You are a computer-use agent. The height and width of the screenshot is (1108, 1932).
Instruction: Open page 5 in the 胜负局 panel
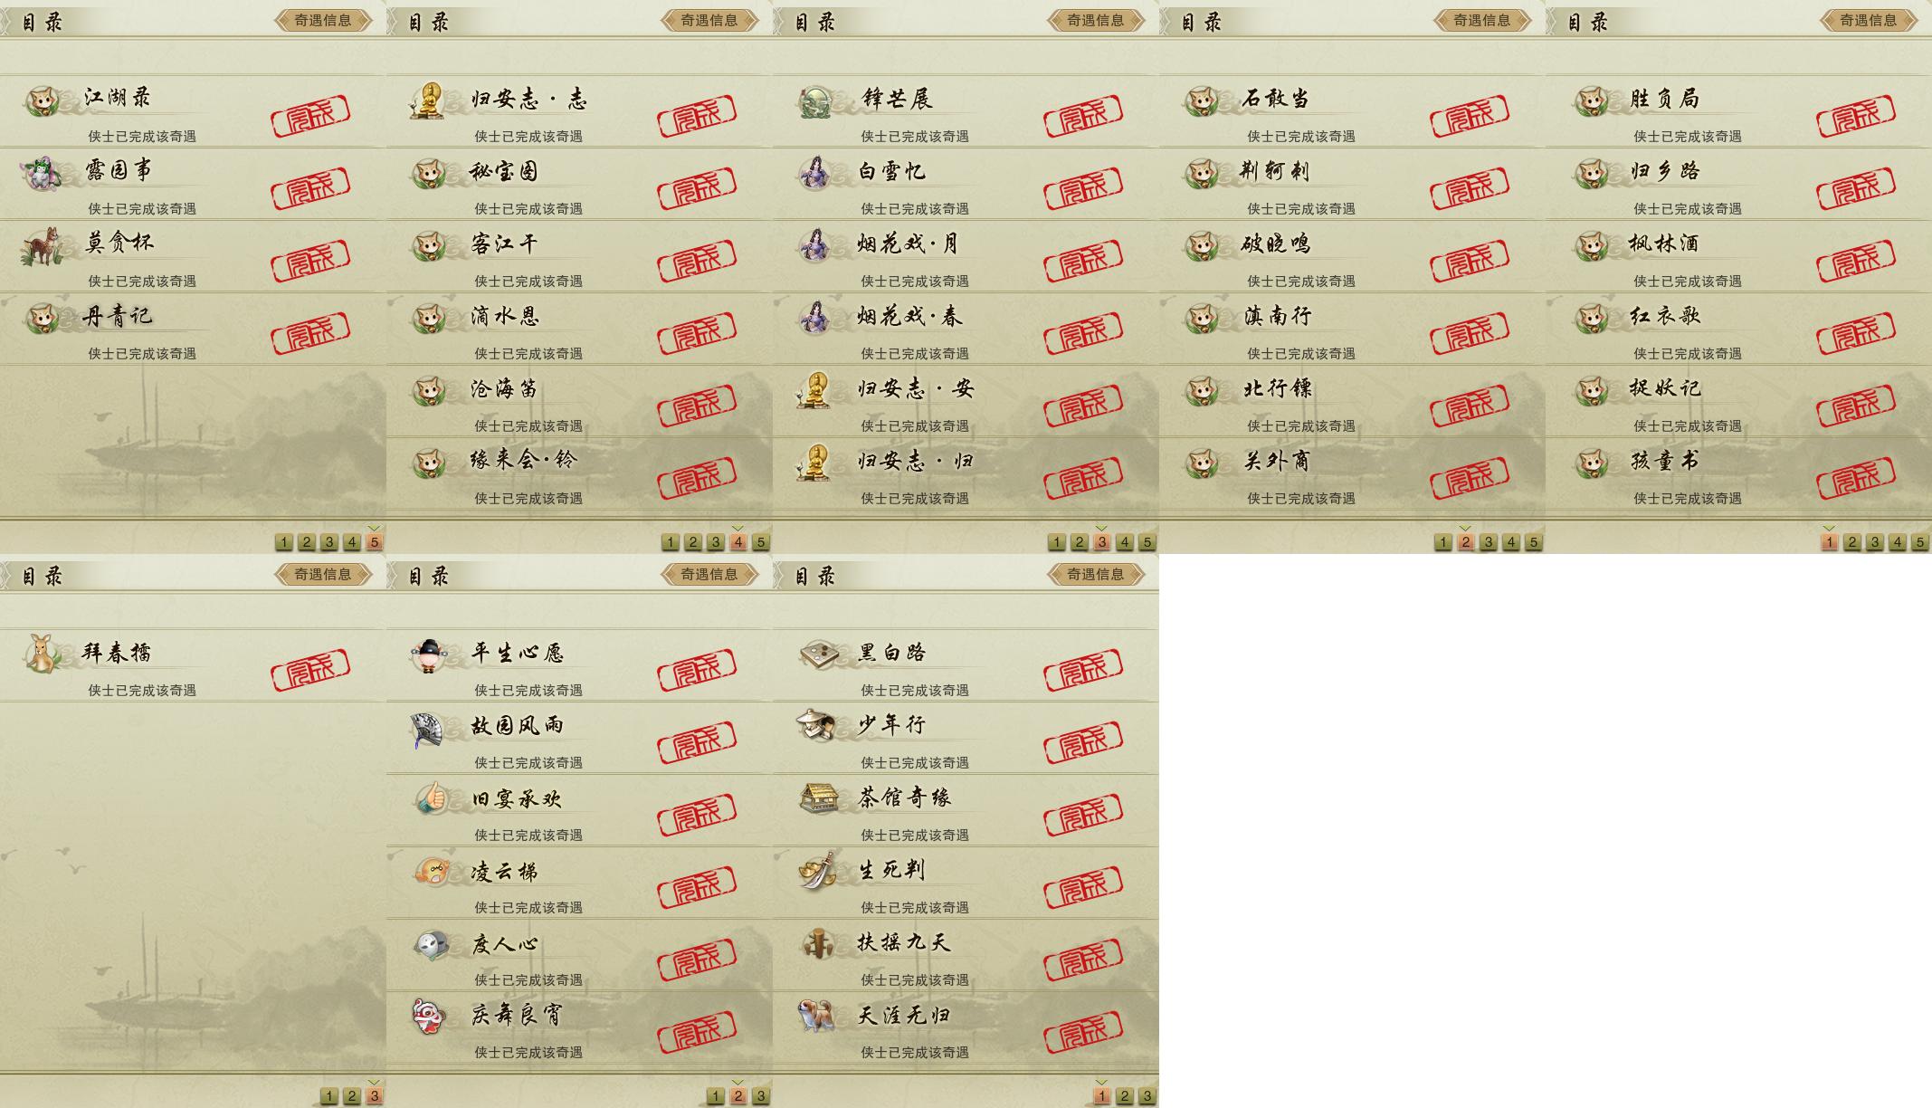1919,542
